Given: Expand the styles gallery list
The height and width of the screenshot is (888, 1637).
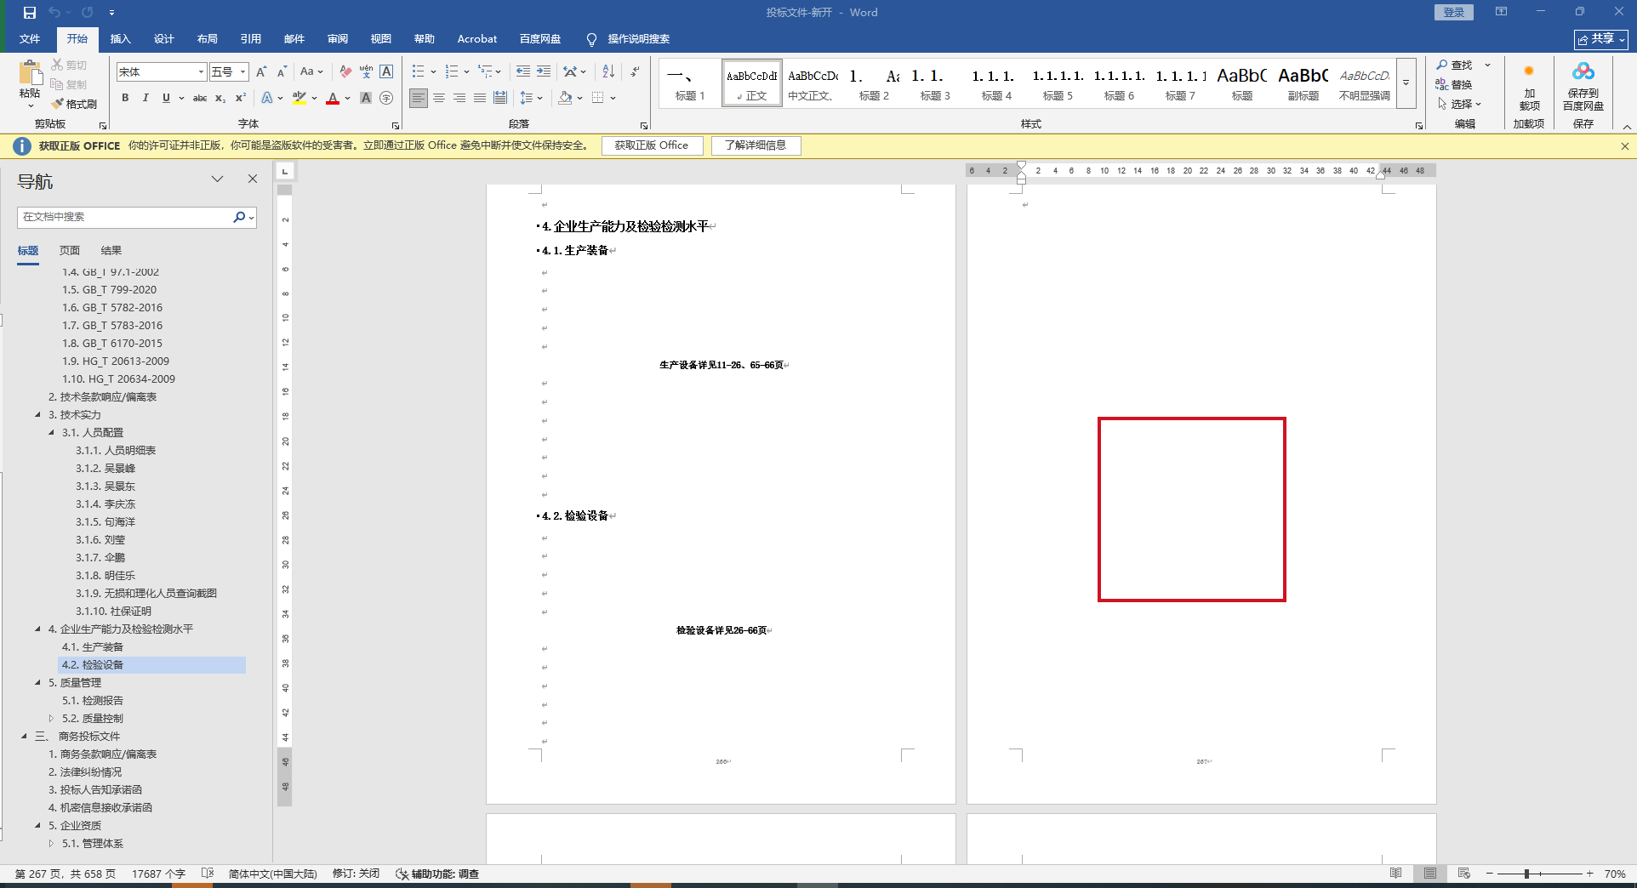Looking at the screenshot, I should pos(1406,83).
